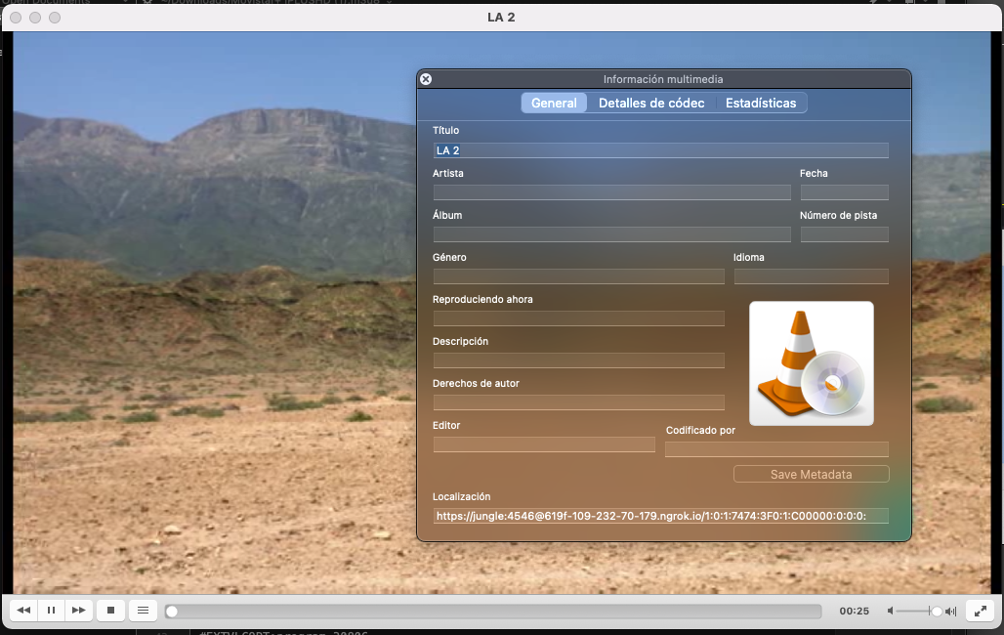Select the Localización URL field

(660, 516)
